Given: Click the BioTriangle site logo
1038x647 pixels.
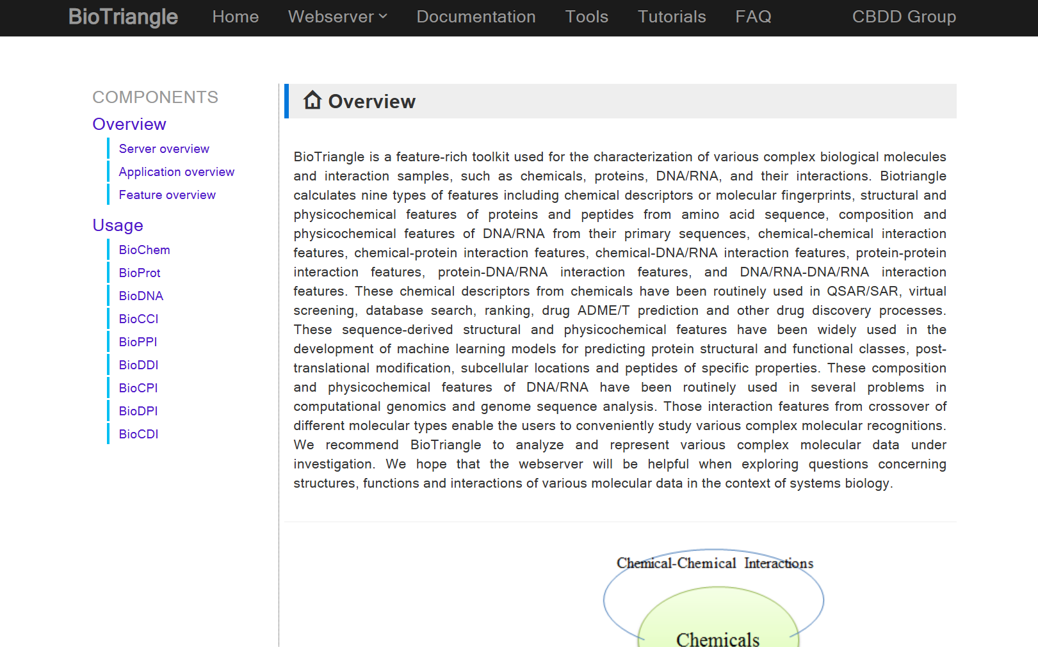Looking at the screenshot, I should click(x=123, y=17).
